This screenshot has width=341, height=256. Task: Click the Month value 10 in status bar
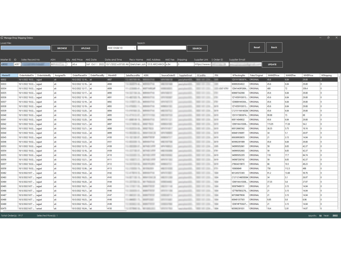(x=320, y=216)
